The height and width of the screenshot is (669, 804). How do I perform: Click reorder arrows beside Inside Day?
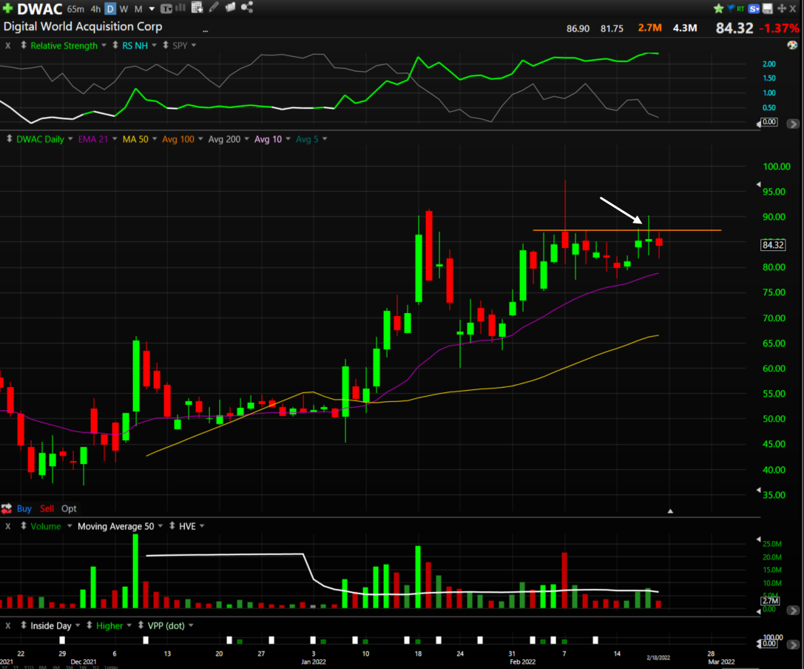click(24, 625)
